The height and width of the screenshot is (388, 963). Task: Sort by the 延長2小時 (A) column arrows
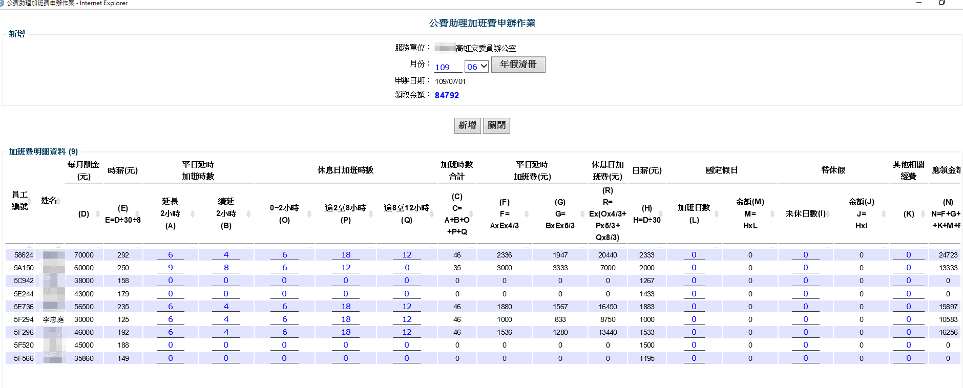coord(193,214)
